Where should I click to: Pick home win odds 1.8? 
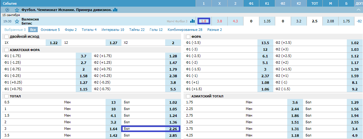204,21
